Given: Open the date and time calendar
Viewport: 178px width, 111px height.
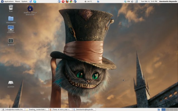Looking at the screenshot, I should click(149, 1).
